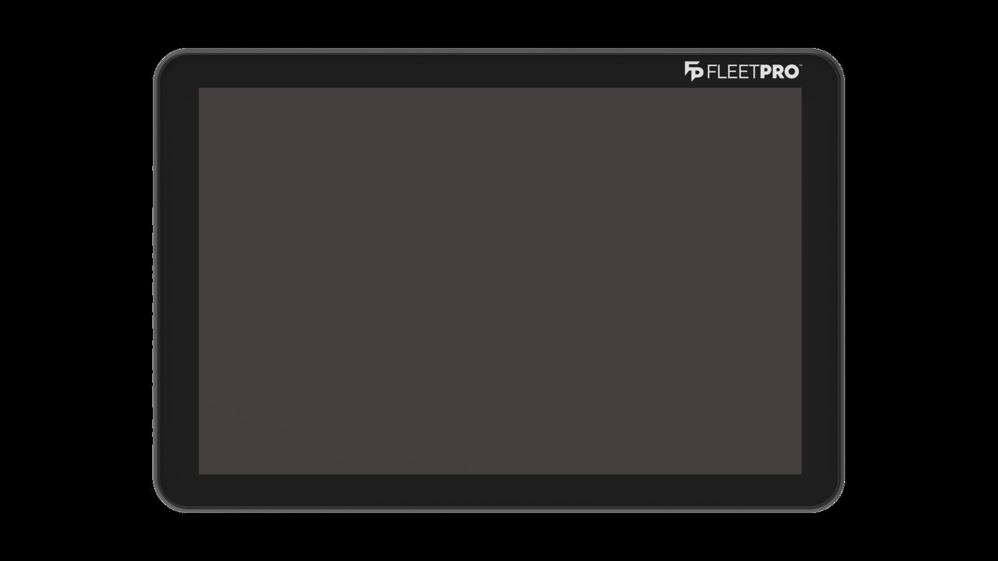The image size is (998, 561).
Task: Tap the top-left corner of the gray display
Action: point(201,90)
